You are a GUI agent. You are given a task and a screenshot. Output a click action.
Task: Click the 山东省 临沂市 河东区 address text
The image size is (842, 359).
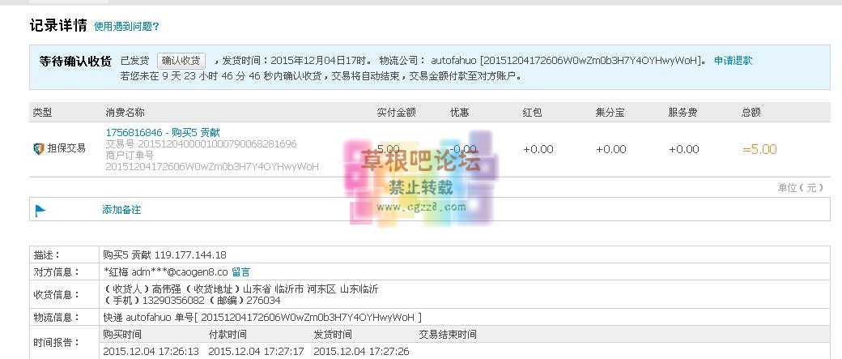[x=290, y=289]
